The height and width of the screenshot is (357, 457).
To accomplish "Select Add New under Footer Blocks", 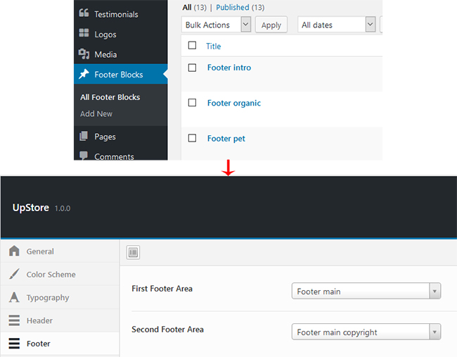I will [x=96, y=114].
